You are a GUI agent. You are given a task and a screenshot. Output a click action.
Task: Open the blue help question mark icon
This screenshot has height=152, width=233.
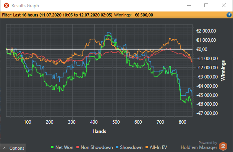(x=229, y=15)
